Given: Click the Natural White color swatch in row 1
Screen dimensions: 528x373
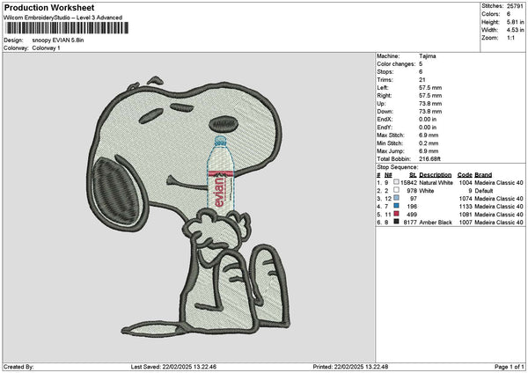Looking at the screenshot, I should [x=396, y=182].
